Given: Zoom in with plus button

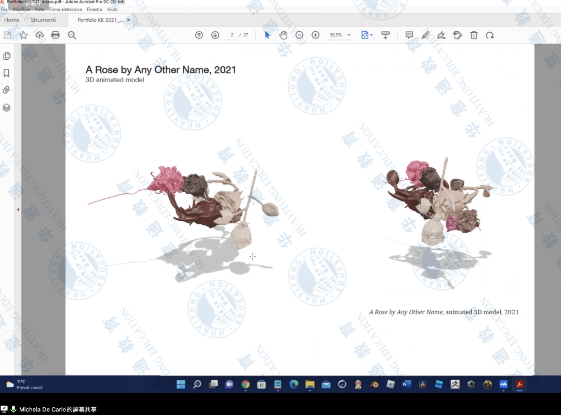Looking at the screenshot, I should point(316,35).
